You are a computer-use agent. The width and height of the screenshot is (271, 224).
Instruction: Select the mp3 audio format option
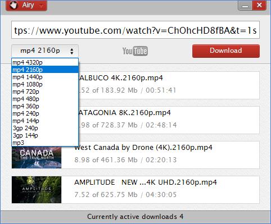(45, 143)
